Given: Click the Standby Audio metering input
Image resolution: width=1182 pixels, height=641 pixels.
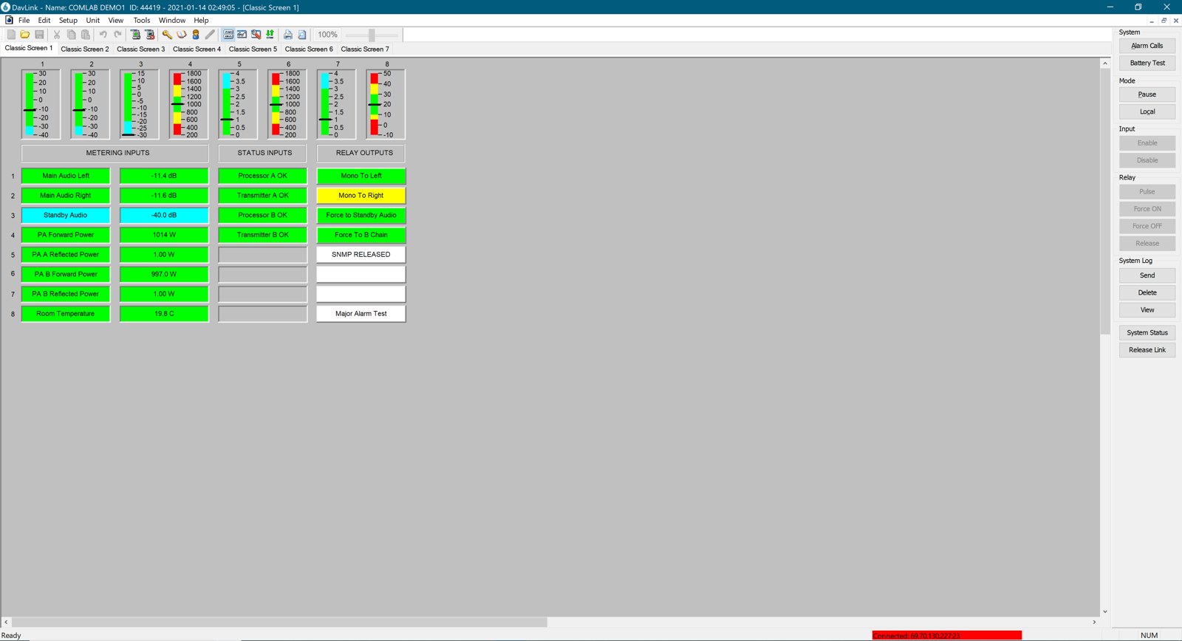Looking at the screenshot, I should coord(66,215).
